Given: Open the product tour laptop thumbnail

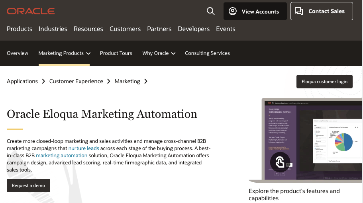Looking at the screenshot, I should (306, 140).
